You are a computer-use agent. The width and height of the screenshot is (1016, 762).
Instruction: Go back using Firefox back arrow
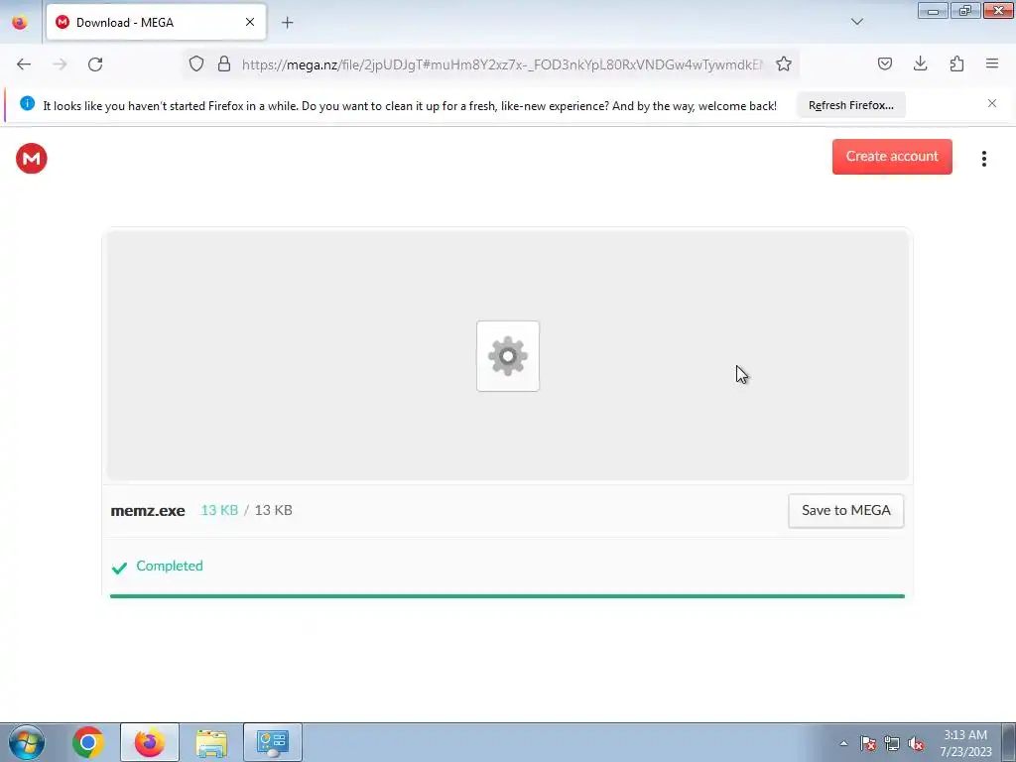tap(24, 64)
